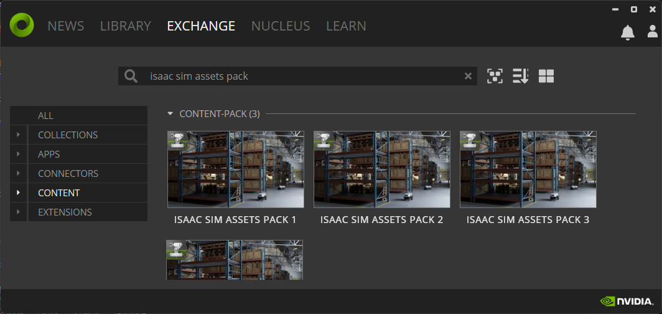
Task: Open the NUCLEUS tab
Action: 281,26
